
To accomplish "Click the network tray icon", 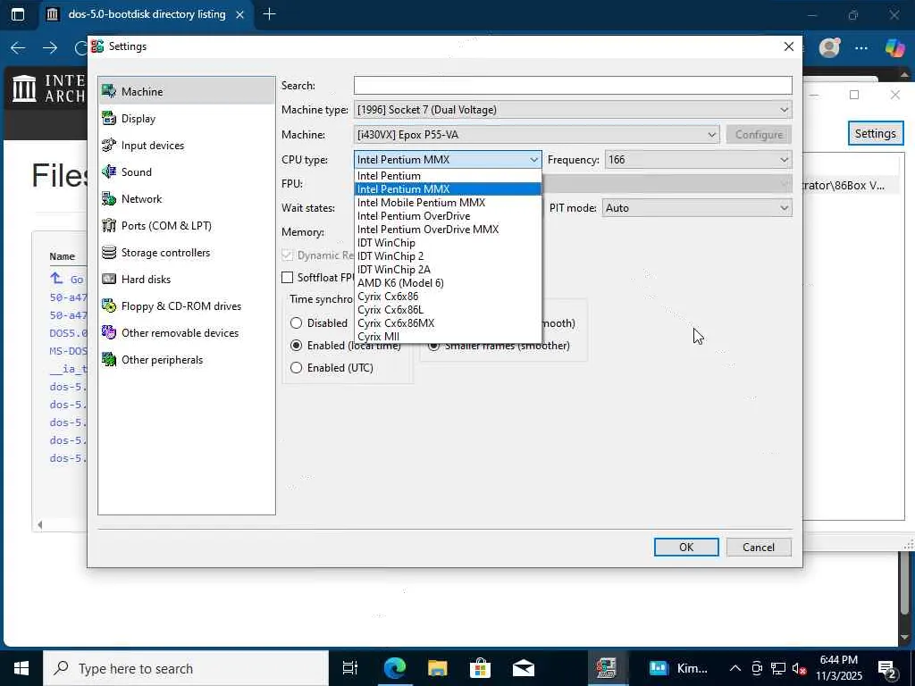I will coord(778,668).
